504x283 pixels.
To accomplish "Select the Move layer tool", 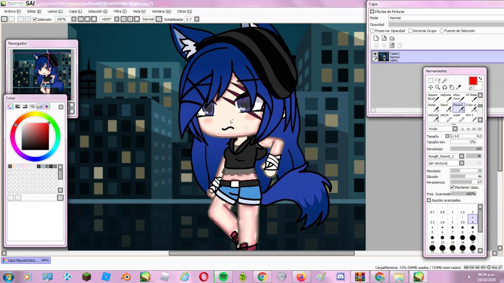I will [x=431, y=87].
